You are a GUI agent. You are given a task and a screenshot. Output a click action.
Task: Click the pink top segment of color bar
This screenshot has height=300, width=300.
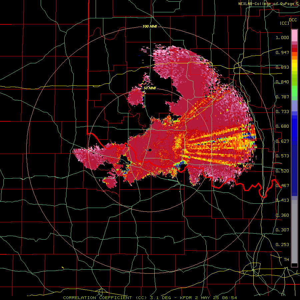pos(294,35)
